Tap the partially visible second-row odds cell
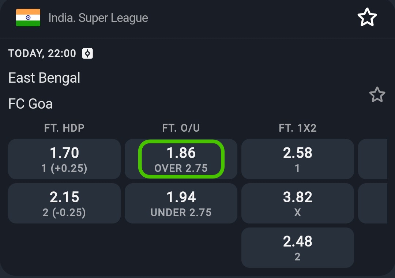This screenshot has width=395, height=278. [373, 203]
